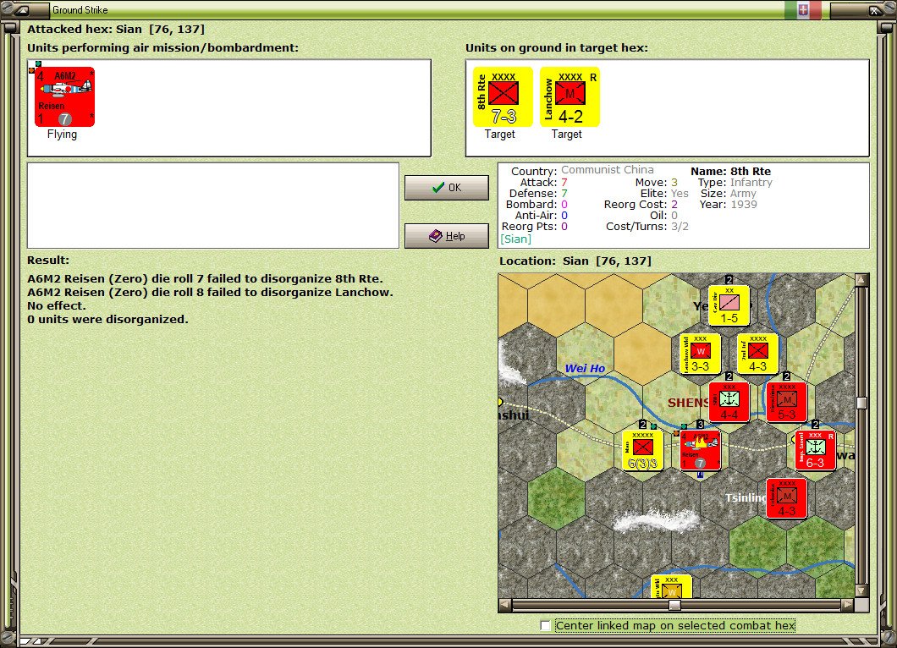Click the map horizontal scrollbar right arrow

pos(848,605)
